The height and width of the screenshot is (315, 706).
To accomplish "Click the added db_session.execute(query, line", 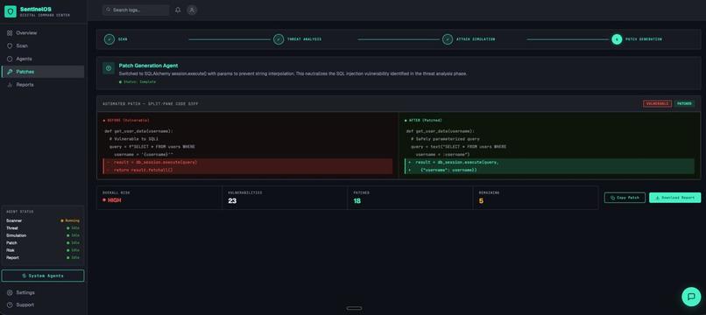I will 549,162.
